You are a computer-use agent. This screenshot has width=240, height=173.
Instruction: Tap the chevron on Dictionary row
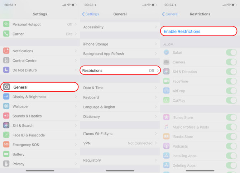[x=156, y=116]
